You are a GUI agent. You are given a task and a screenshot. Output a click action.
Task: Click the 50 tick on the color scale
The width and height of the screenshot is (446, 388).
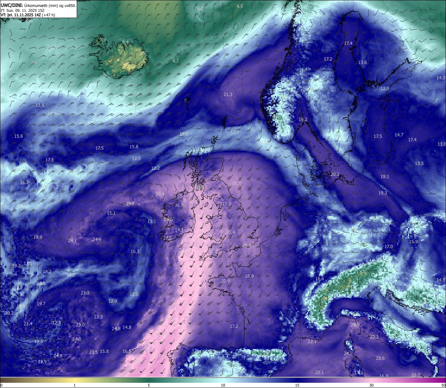[443, 385]
